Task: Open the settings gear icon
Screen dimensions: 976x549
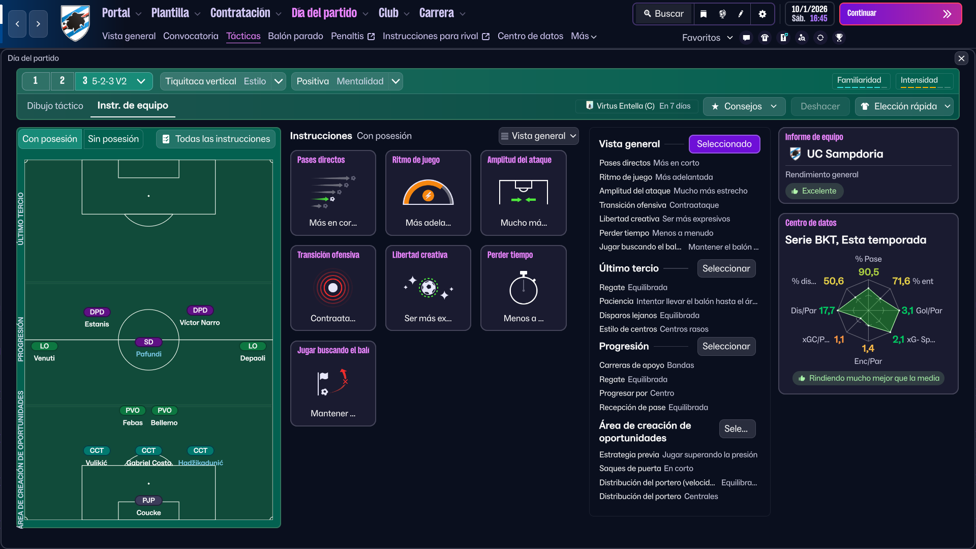Action: click(x=762, y=14)
